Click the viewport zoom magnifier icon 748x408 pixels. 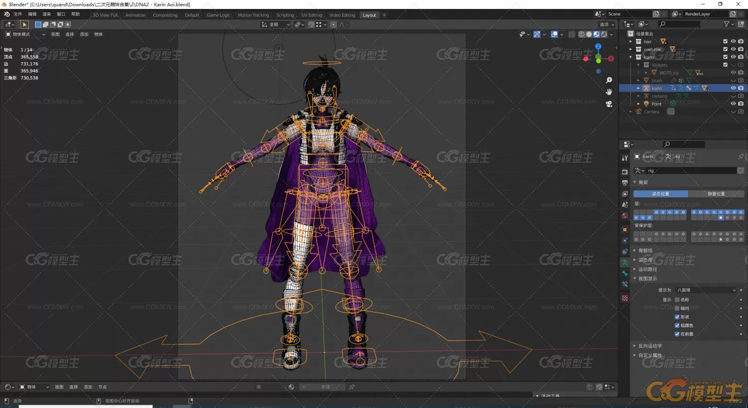(x=609, y=80)
